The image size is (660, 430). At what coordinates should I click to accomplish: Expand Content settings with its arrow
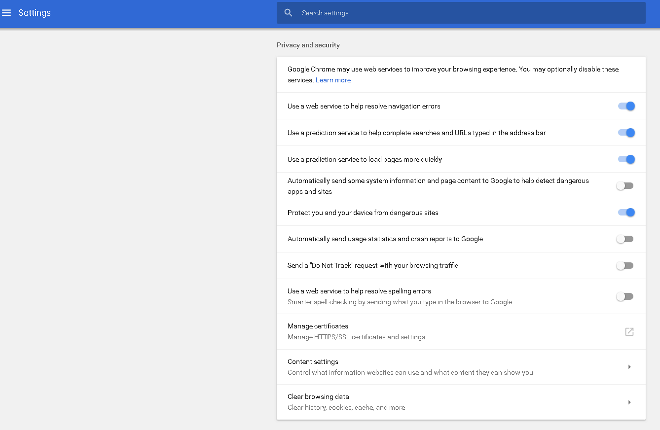point(629,367)
